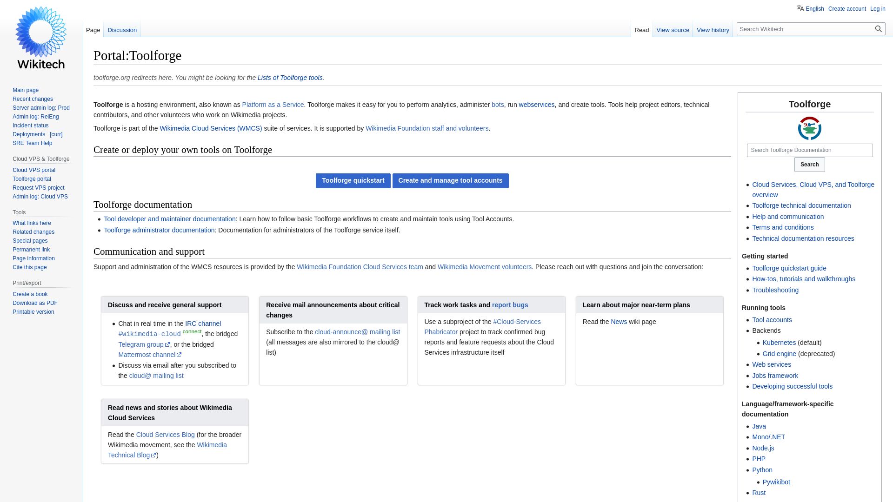Click the search magnifier icon
893x502 pixels.
[x=878, y=29]
